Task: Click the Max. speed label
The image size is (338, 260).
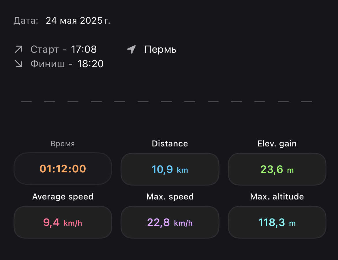Action: tap(170, 197)
